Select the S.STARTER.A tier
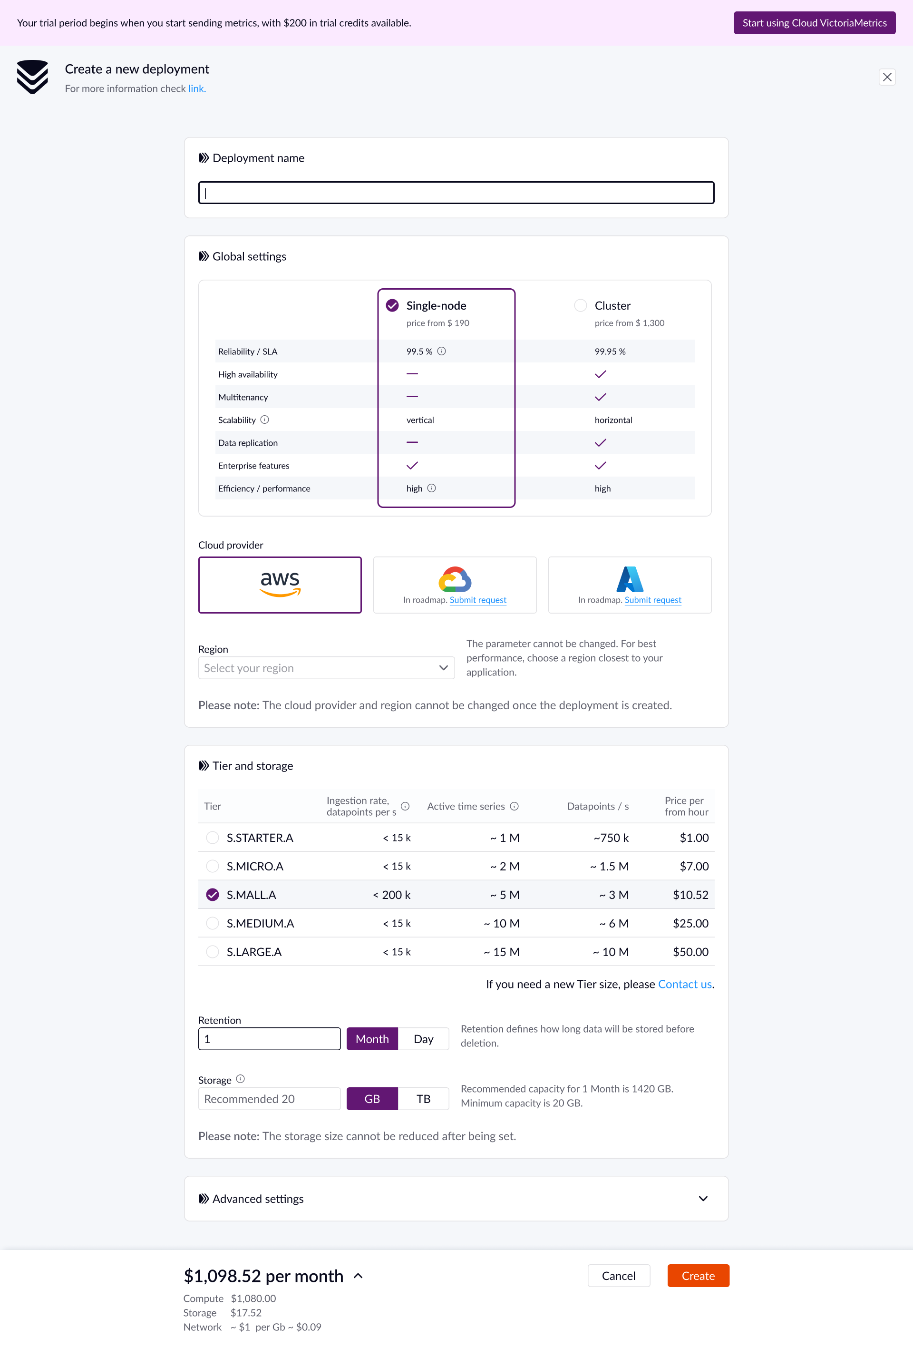Screen dimensions: 913x1347 click(x=212, y=838)
